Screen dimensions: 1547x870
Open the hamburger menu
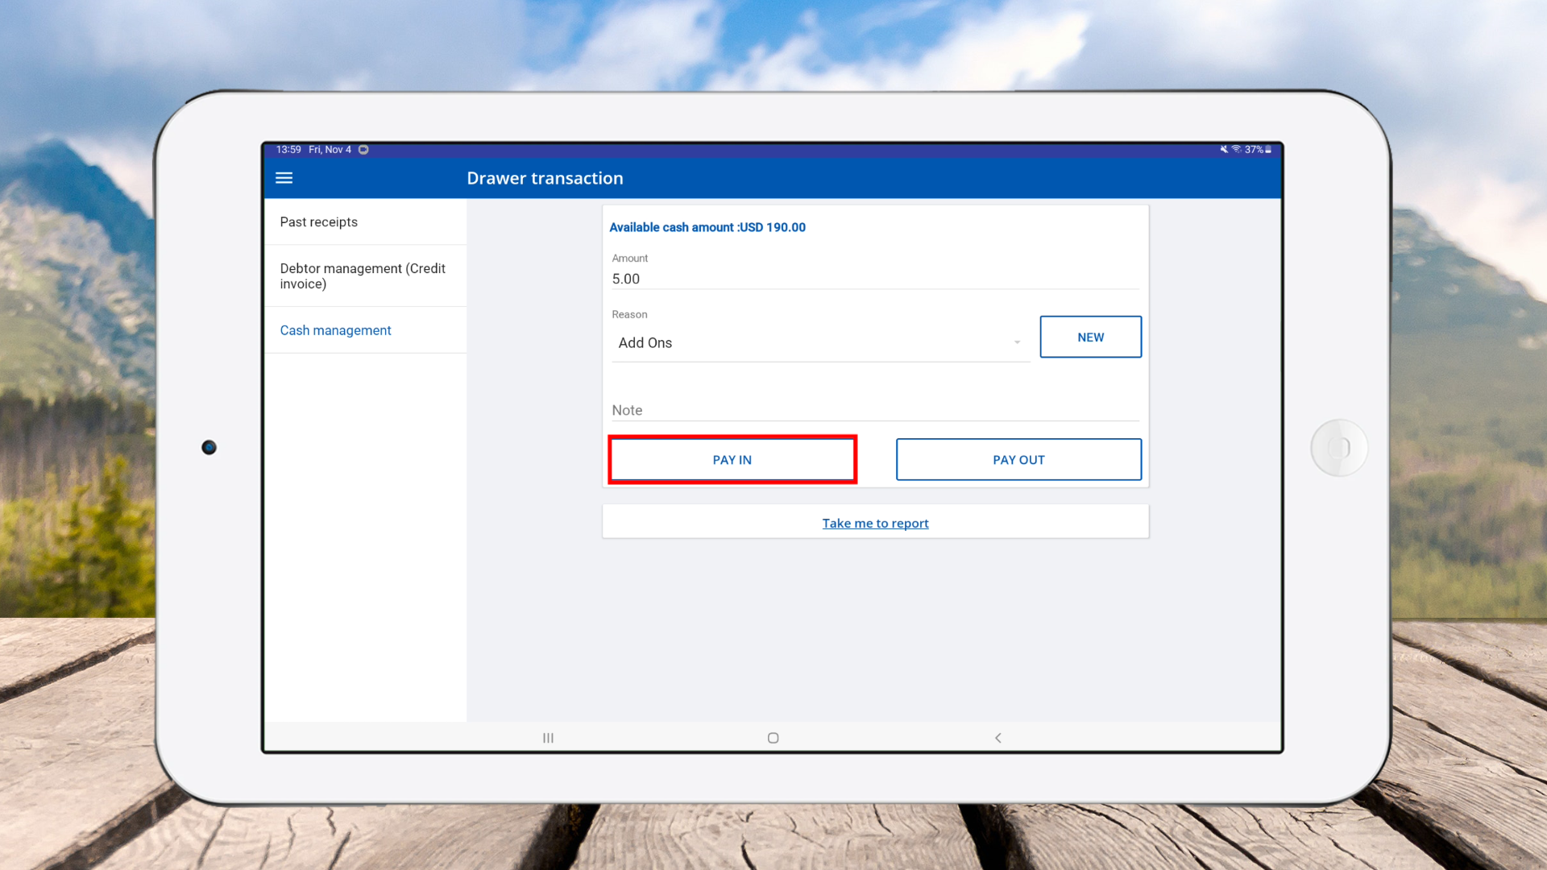point(284,178)
